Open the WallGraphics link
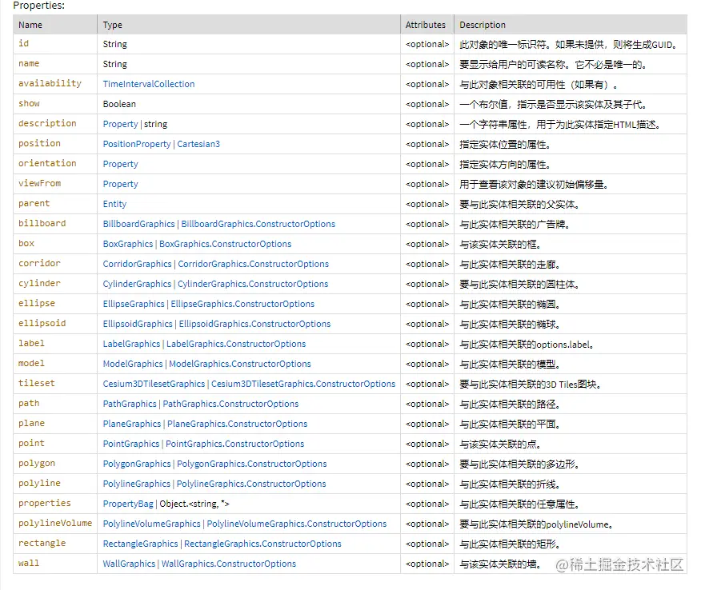This screenshot has width=701, height=590. click(x=129, y=564)
